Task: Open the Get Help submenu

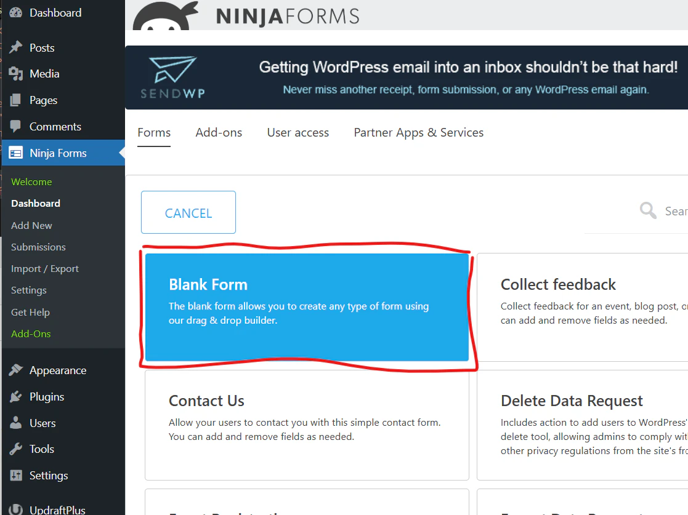Action: [x=30, y=312]
